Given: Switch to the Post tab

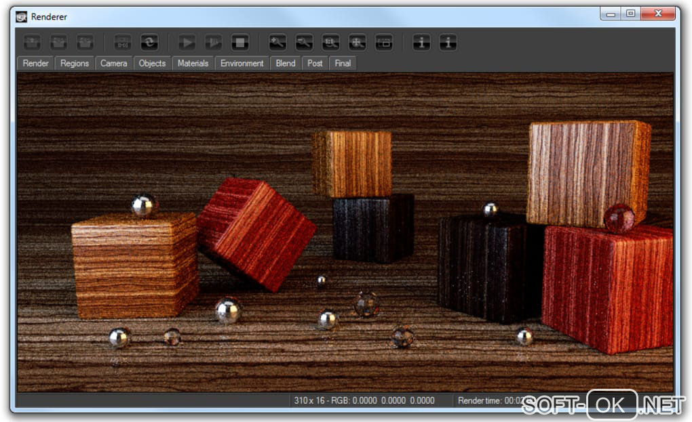Looking at the screenshot, I should pos(315,64).
